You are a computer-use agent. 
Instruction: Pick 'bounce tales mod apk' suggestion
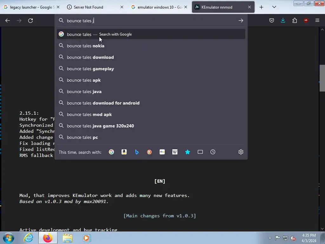tap(151, 114)
